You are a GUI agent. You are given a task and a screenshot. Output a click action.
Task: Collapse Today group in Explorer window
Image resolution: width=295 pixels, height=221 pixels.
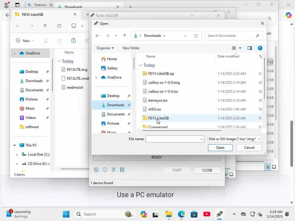coord(59,61)
